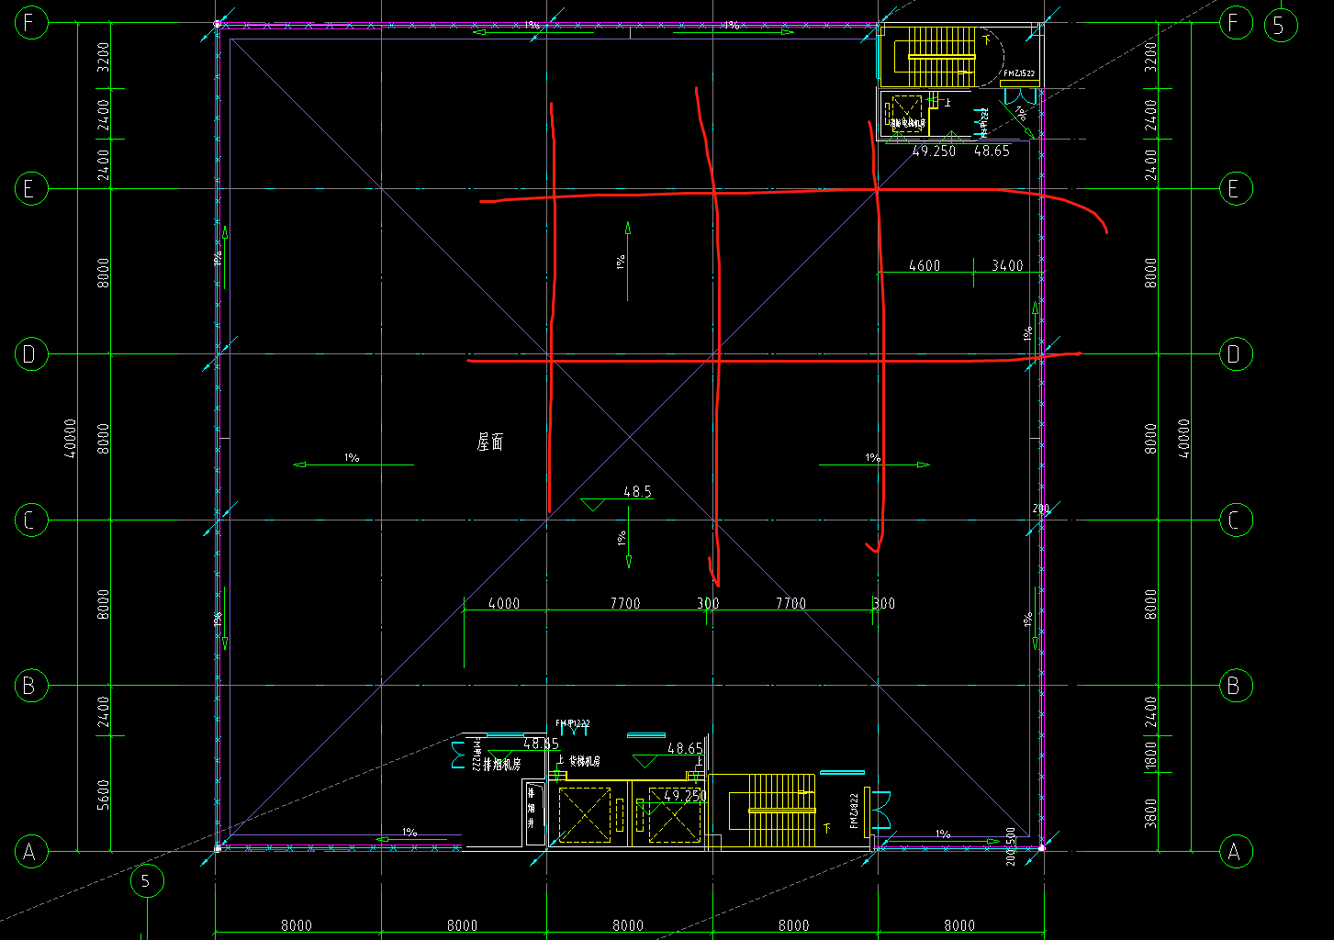Screen dimensions: 1334x940
Task: Select the dashed fire elevator shaft at top right
Action: point(907,113)
